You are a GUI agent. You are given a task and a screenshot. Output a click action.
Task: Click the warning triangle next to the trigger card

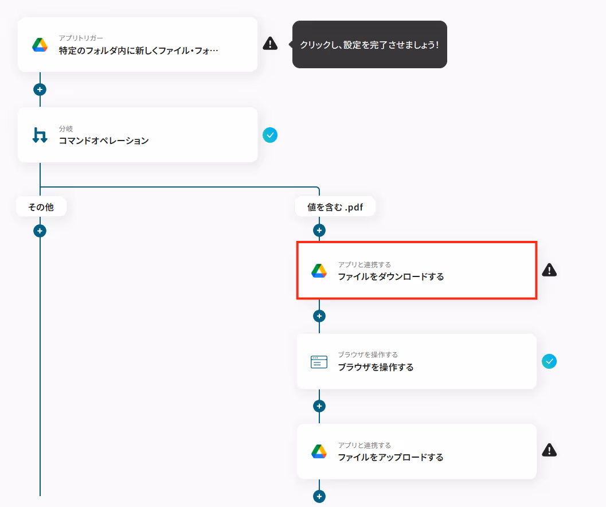[x=270, y=44]
